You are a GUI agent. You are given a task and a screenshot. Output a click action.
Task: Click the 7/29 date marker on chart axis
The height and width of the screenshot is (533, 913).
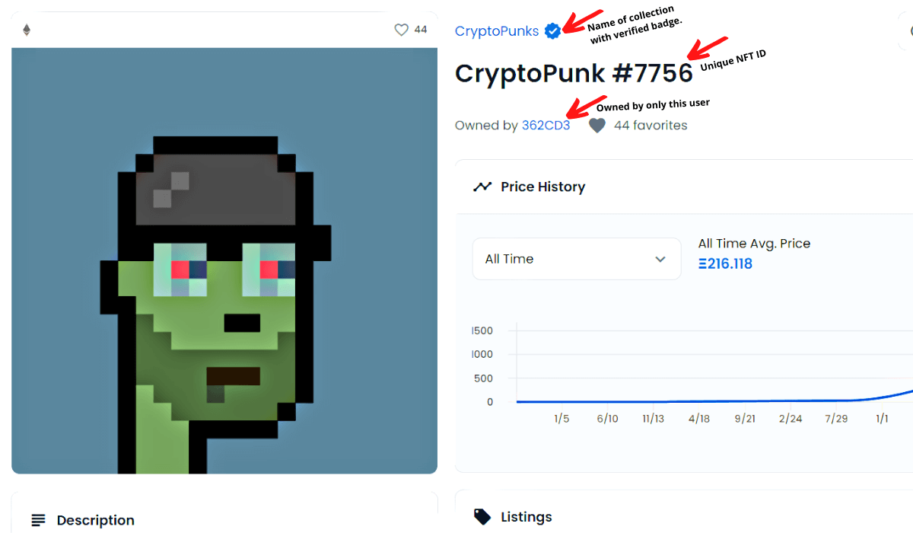(x=836, y=419)
